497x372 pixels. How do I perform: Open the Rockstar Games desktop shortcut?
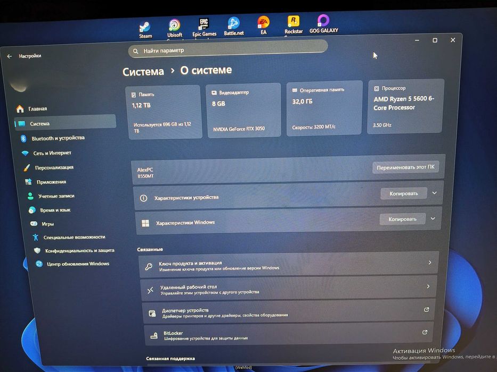pos(294,24)
